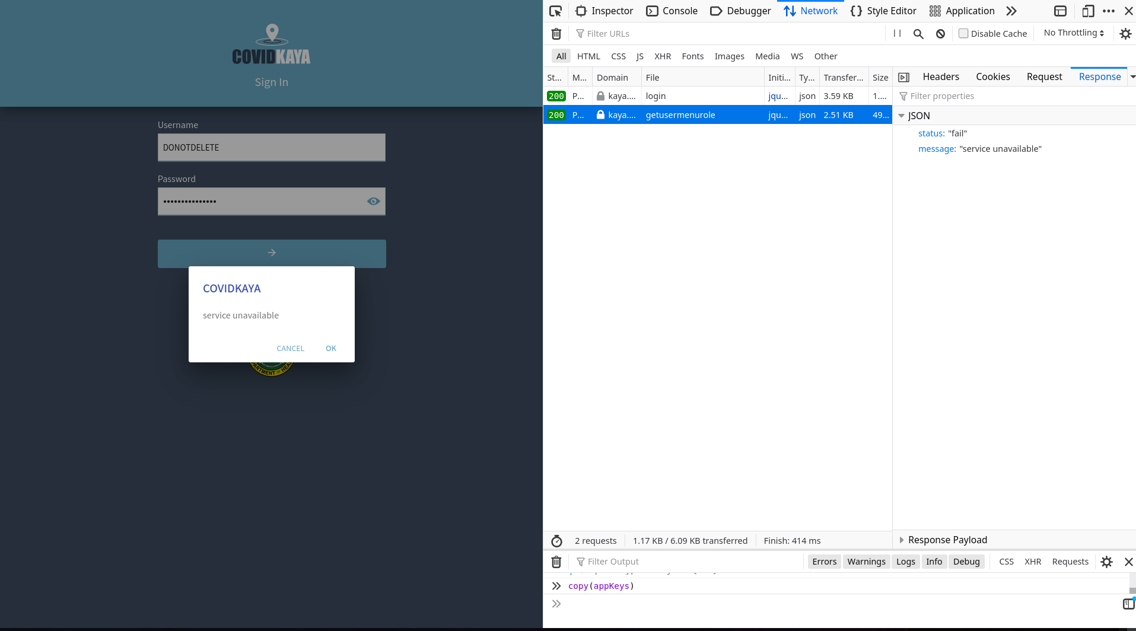Open the Console devtools tab
Viewport: 1136px width, 631px height.
click(x=672, y=11)
